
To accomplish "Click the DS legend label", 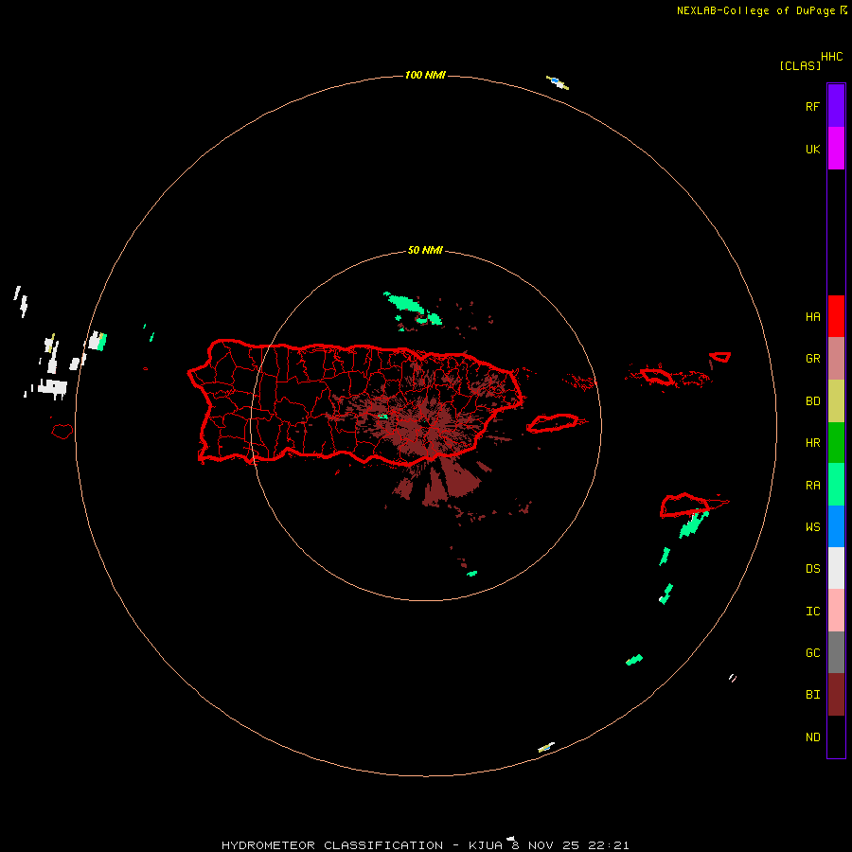I will click(812, 569).
